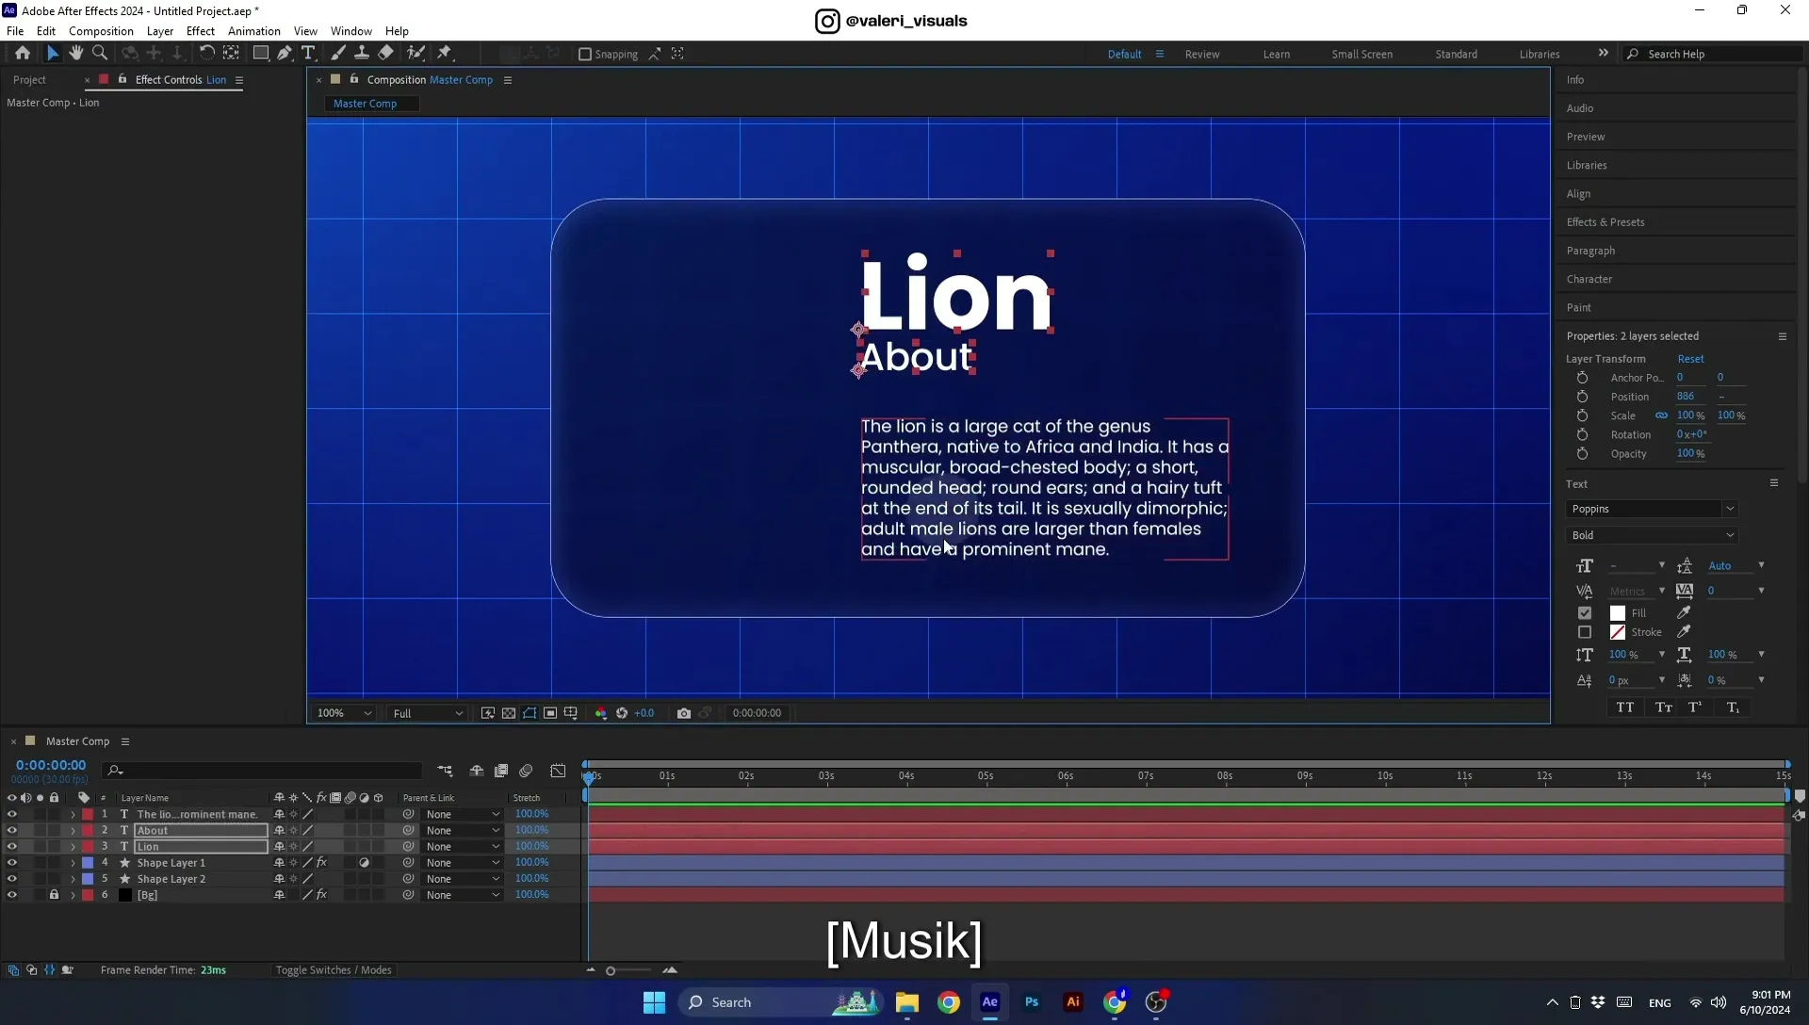This screenshot has width=1809, height=1025.
Task: Open the Composition menu
Action: click(x=101, y=31)
